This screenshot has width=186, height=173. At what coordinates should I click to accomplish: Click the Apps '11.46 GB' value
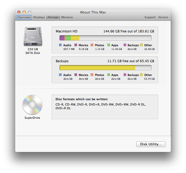click(117, 49)
